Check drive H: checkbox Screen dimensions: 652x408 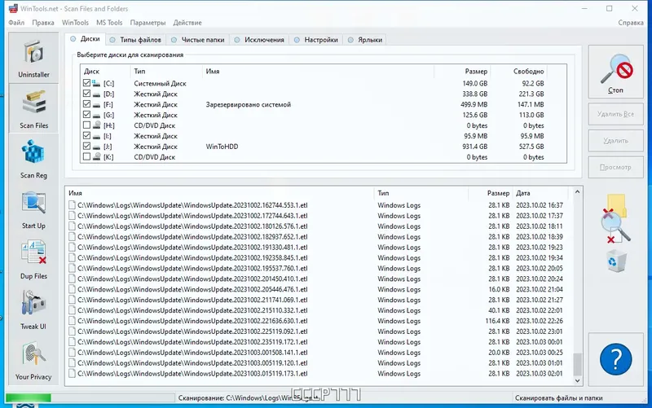[x=86, y=125]
